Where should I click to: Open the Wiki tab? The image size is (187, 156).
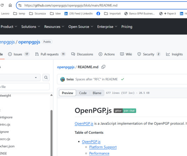point(126,54)
